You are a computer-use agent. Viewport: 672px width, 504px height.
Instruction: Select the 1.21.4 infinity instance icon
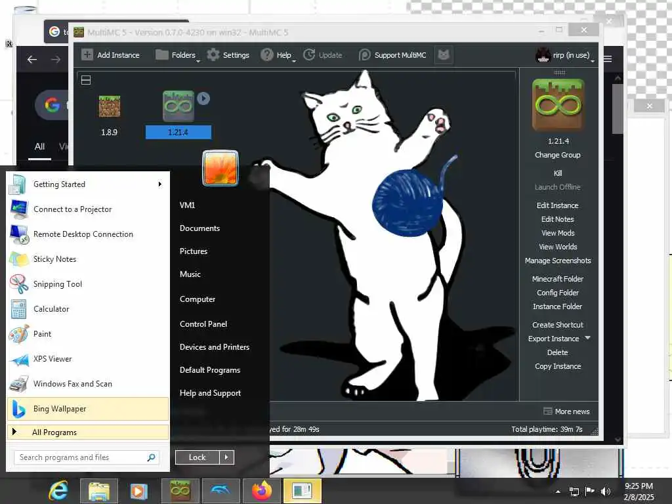(178, 106)
